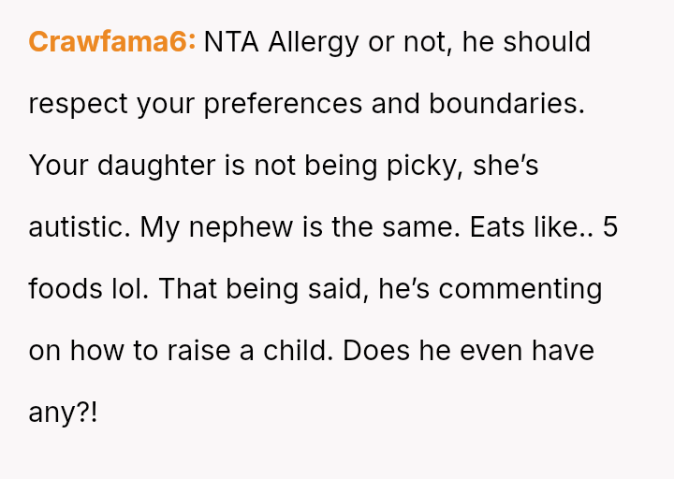
Task: Click the word "NTA" in the comment
Action: 232,42
